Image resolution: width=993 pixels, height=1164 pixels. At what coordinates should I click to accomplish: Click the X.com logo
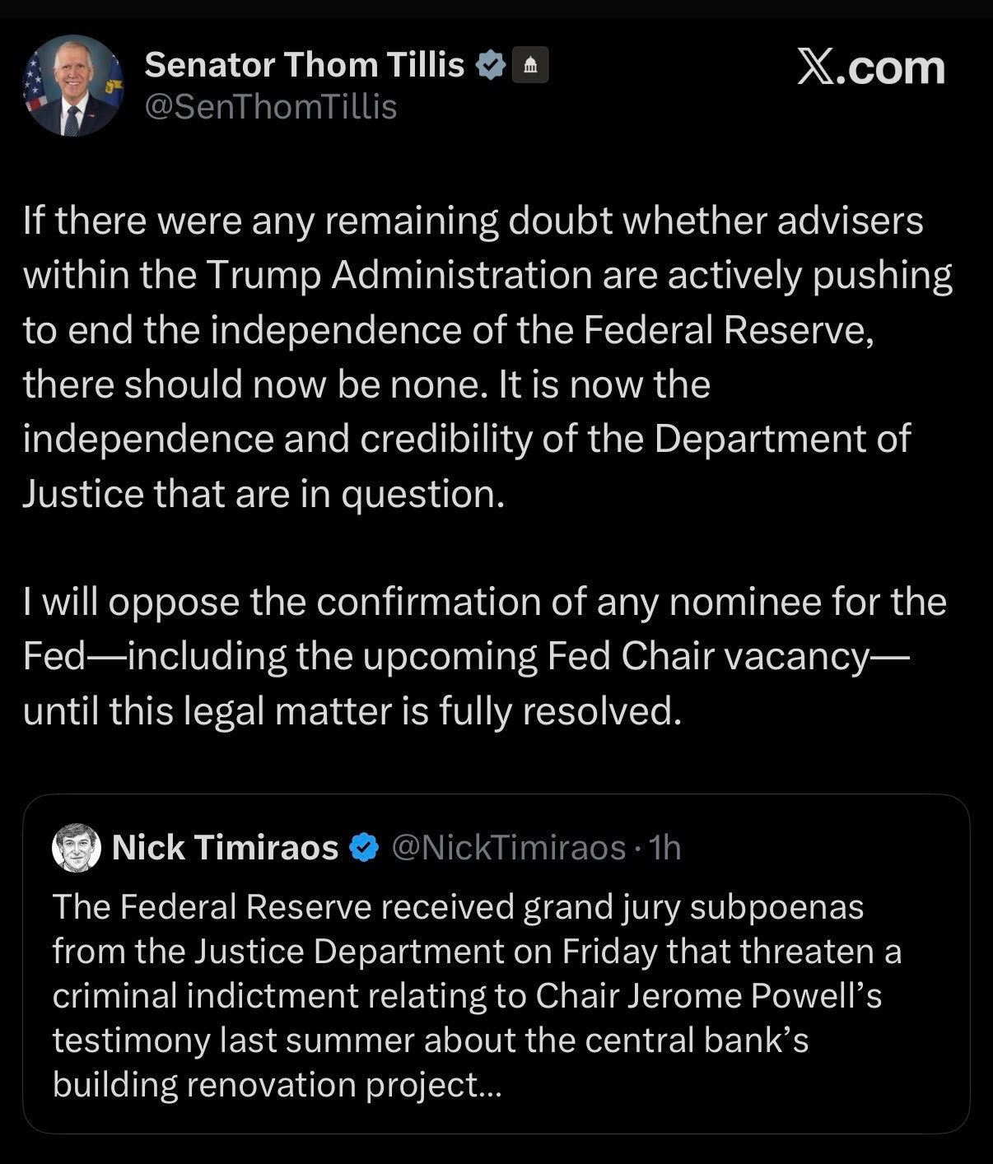click(x=871, y=67)
